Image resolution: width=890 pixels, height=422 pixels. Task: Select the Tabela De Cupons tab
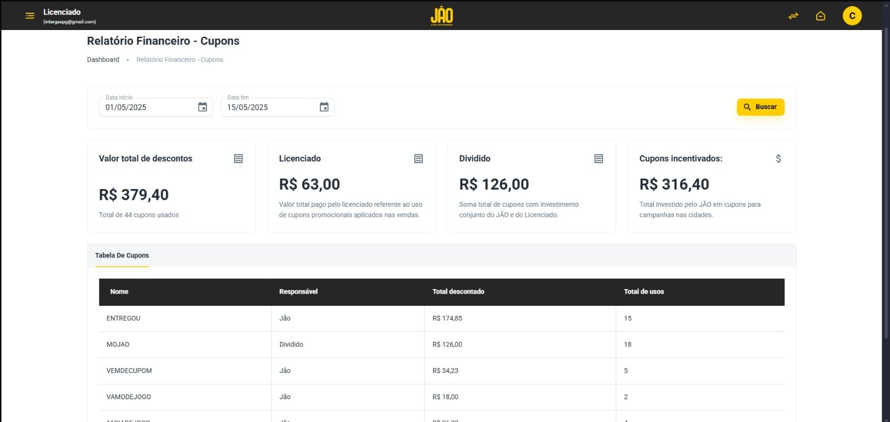tap(122, 256)
